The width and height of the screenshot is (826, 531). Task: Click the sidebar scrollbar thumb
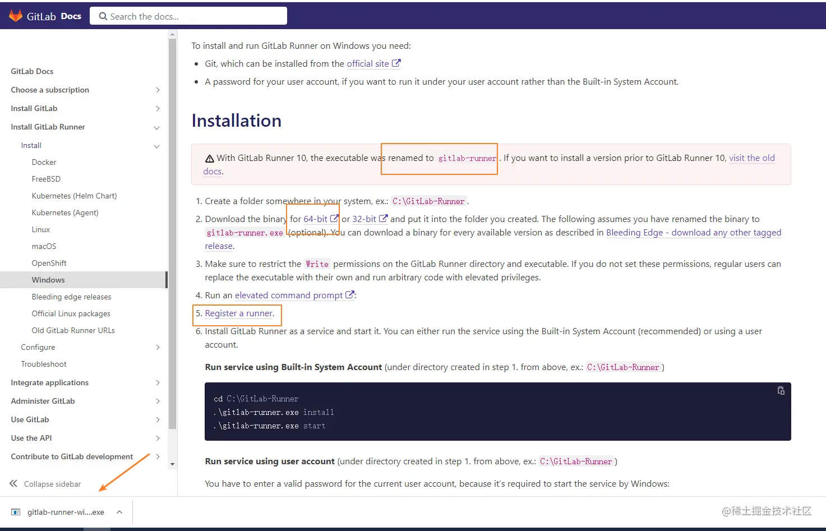pyautogui.click(x=172, y=234)
